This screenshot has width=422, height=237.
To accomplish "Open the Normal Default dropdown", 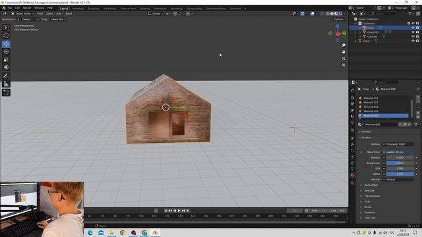I will click(x=399, y=179).
